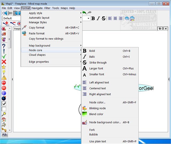Click the cloud color icon in toolbar

[132, 18]
